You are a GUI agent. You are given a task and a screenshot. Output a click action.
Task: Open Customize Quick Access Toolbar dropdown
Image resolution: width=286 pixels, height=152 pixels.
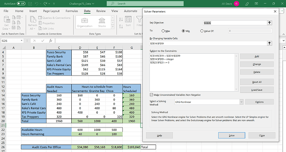tap(54, 4)
